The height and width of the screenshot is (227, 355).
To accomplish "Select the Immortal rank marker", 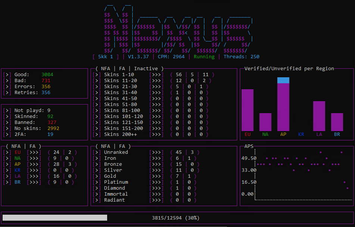I will click(x=96, y=194).
